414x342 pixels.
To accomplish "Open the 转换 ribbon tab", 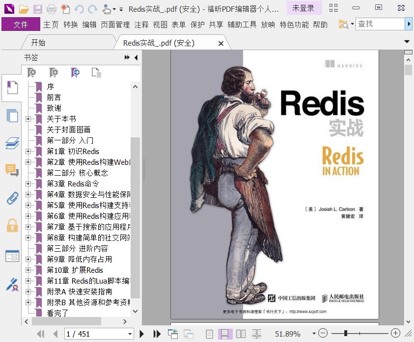I will [71, 25].
